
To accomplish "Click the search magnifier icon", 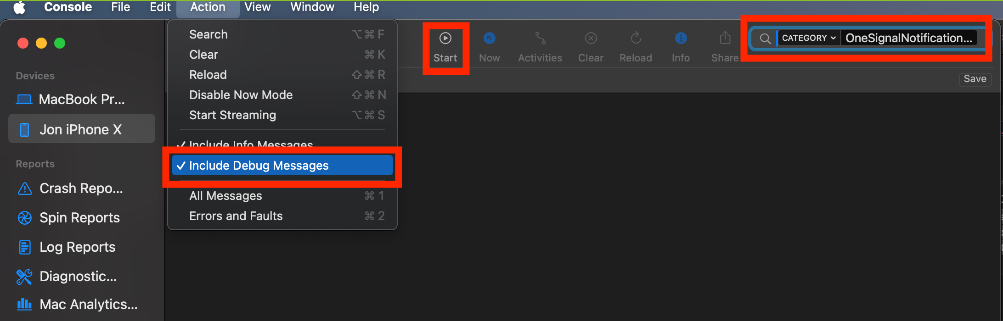I will pyautogui.click(x=765, y=39).
